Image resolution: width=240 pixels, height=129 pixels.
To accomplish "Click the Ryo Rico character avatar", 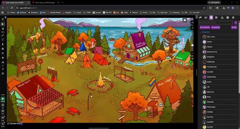I will click(x=204, y=117).
